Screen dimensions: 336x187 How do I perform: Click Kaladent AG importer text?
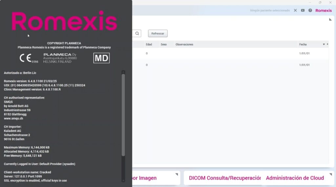click(x=12, y=131)
